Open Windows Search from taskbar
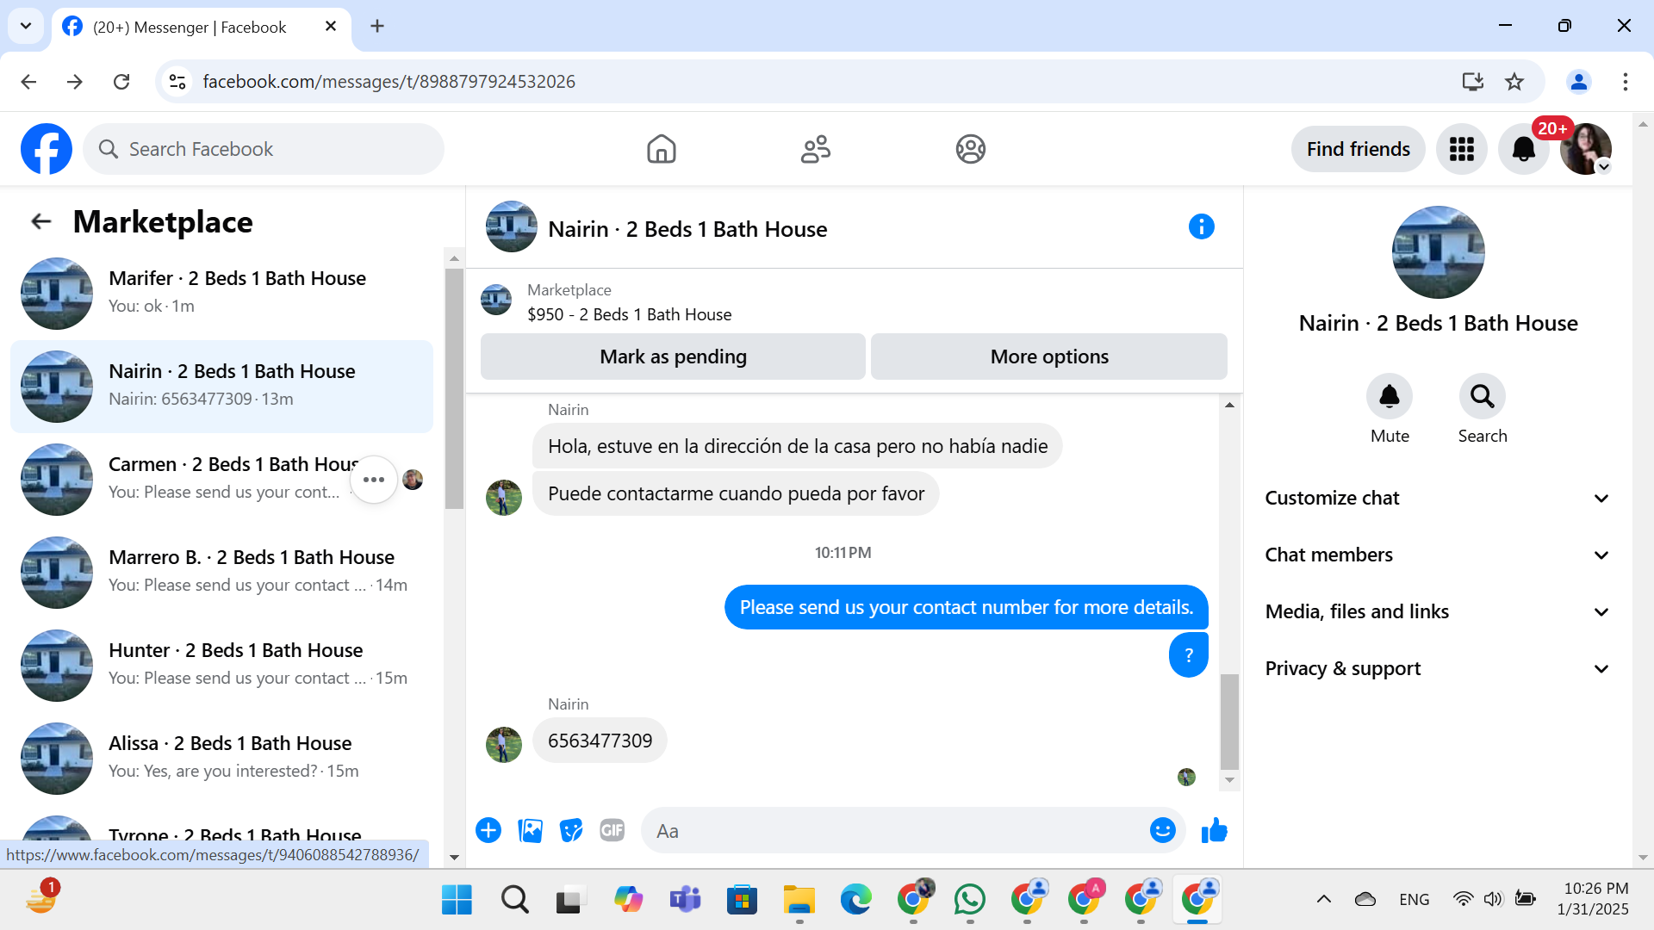The image size is (1654, 930). 514,900
